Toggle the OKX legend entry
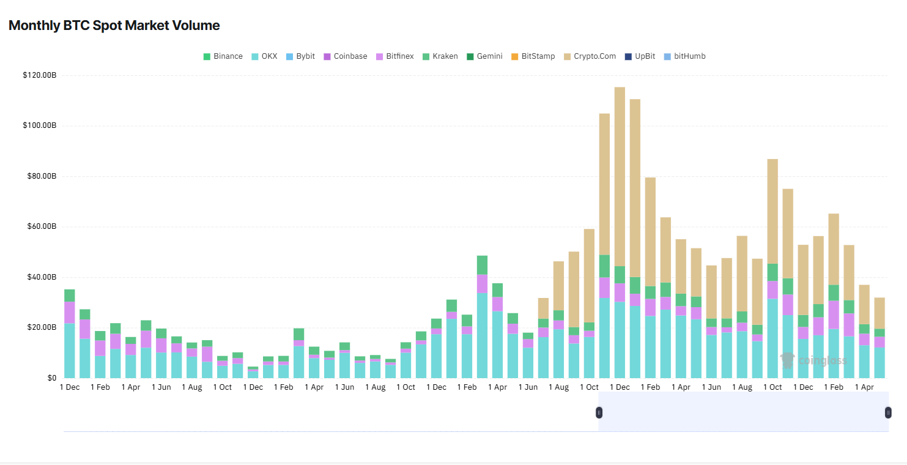Screen dimensions: 907x465 (265, 56)
